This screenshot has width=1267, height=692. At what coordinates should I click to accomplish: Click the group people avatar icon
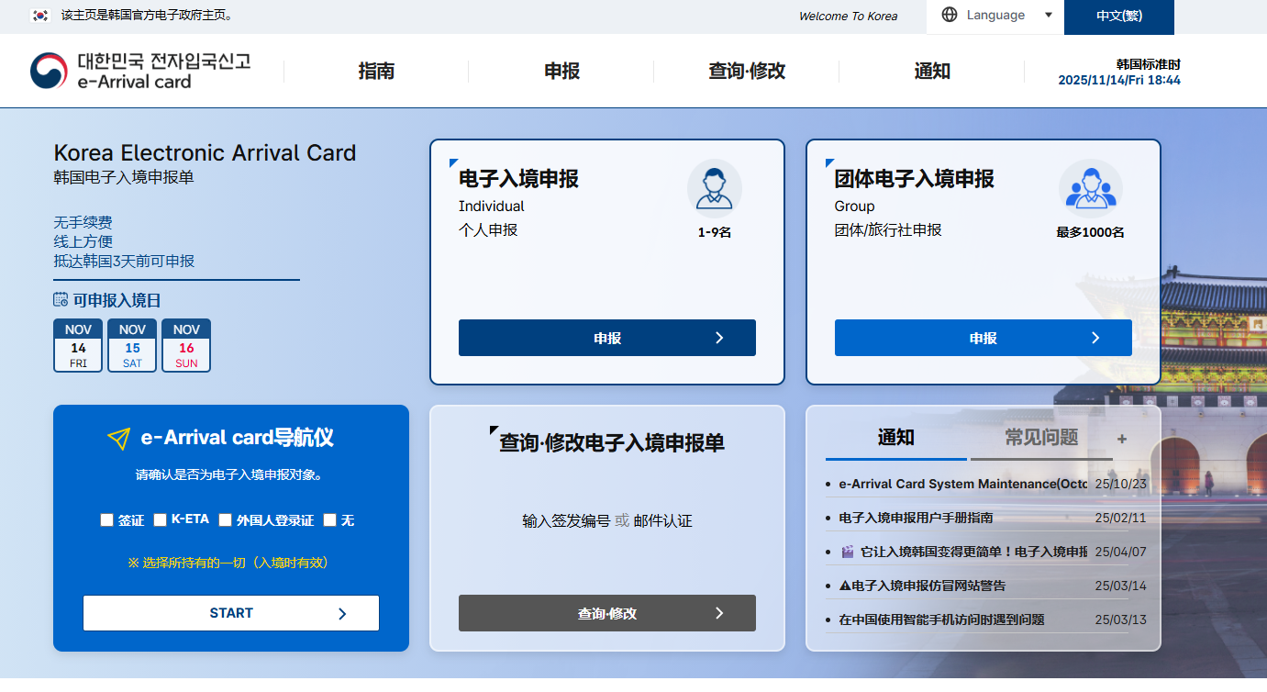(1090, 187)
